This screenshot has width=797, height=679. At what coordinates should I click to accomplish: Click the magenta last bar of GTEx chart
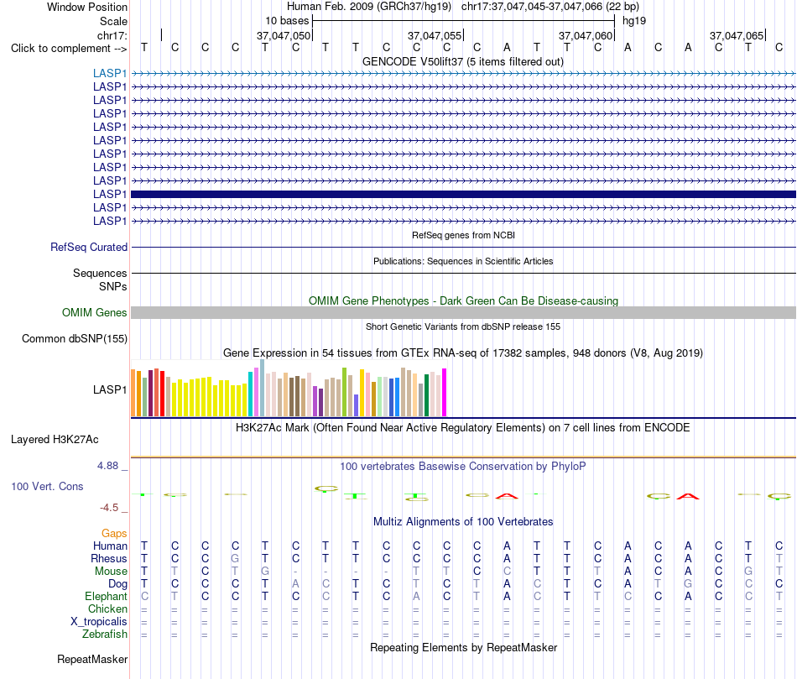(x=445, y=392)
